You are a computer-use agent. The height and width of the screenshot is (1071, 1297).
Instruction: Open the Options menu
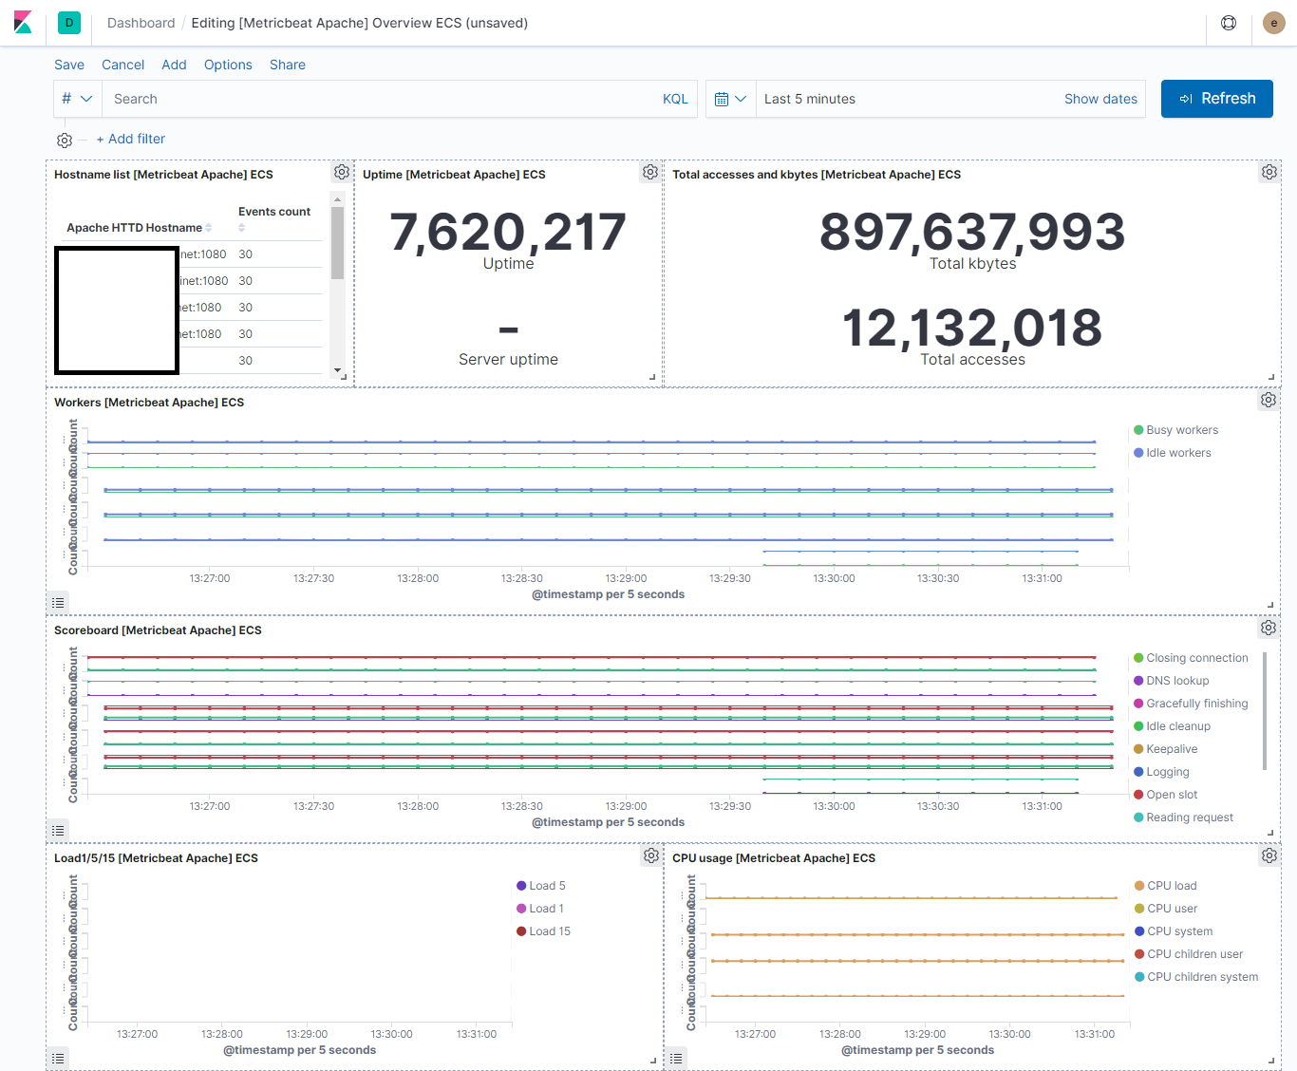(x=228, y=65)
